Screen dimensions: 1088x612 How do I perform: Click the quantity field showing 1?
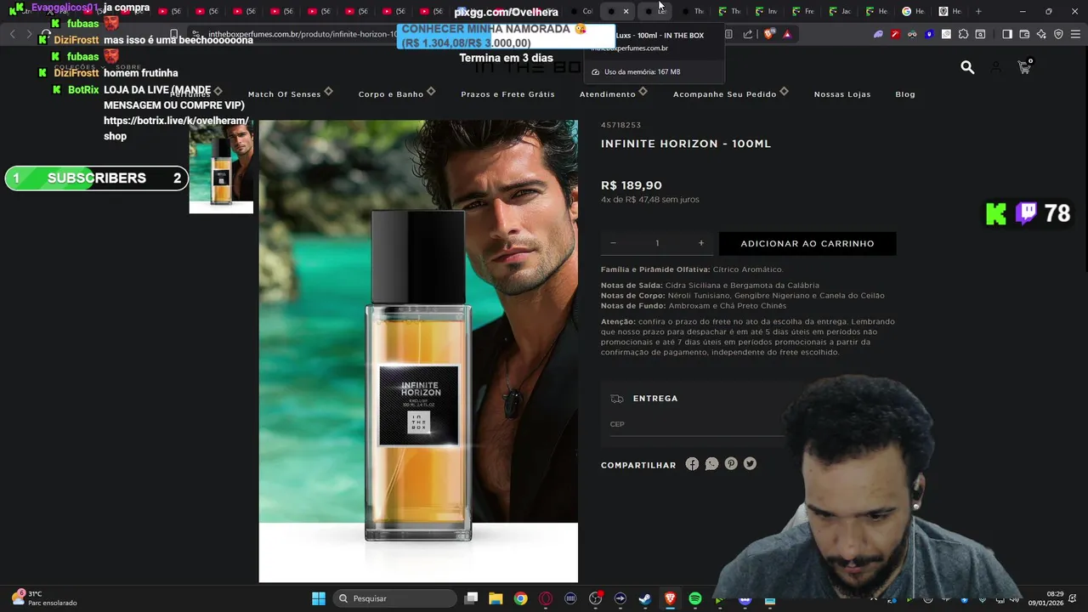(657, 243)
